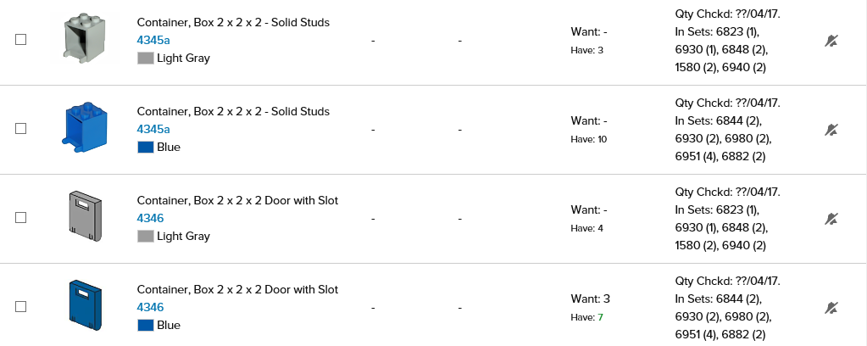The image size is (867, 346).
Task: Check the Blue Container Box 4345a row
Action: point(21,129)
